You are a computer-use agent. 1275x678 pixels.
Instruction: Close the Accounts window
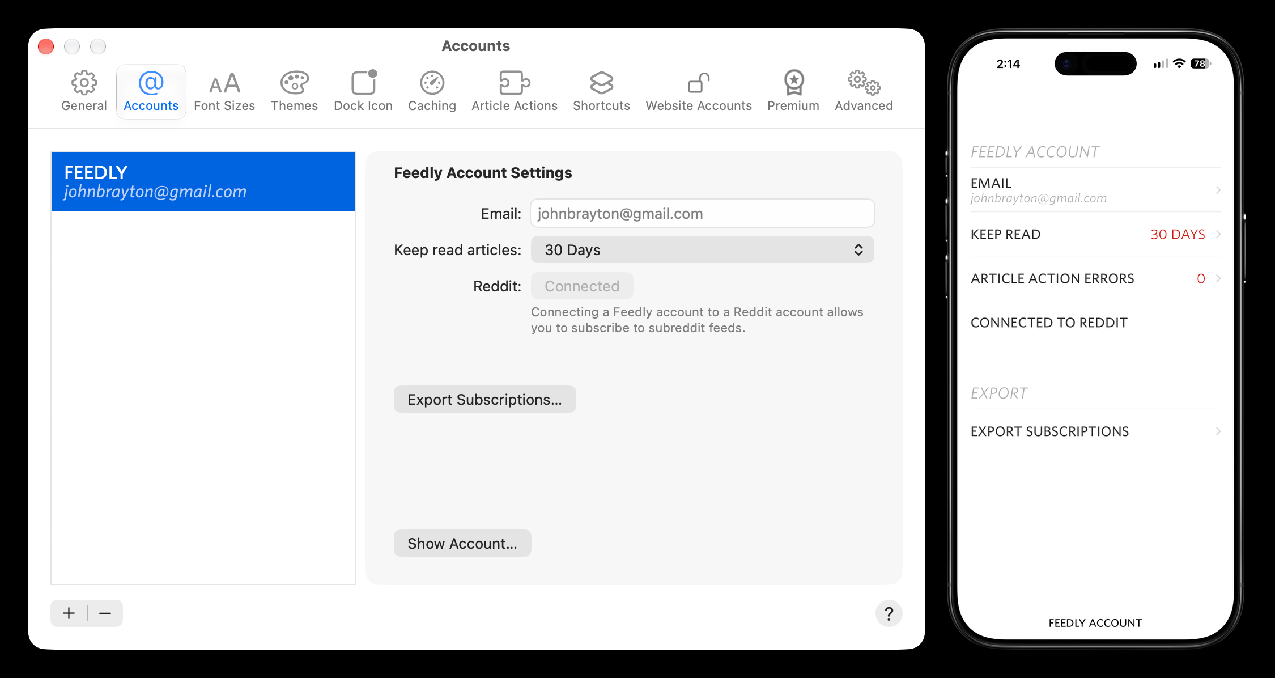[46, 46]
